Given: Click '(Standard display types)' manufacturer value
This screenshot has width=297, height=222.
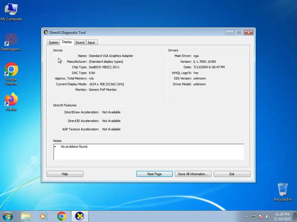Looking at the screenshot, I should (106, 62).
